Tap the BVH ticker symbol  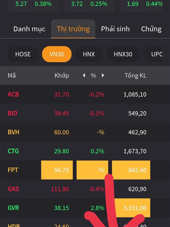coord(13,132)
